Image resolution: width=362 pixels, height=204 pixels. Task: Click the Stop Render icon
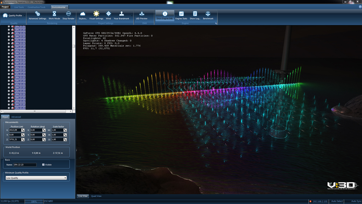click(x=68, y=14)
